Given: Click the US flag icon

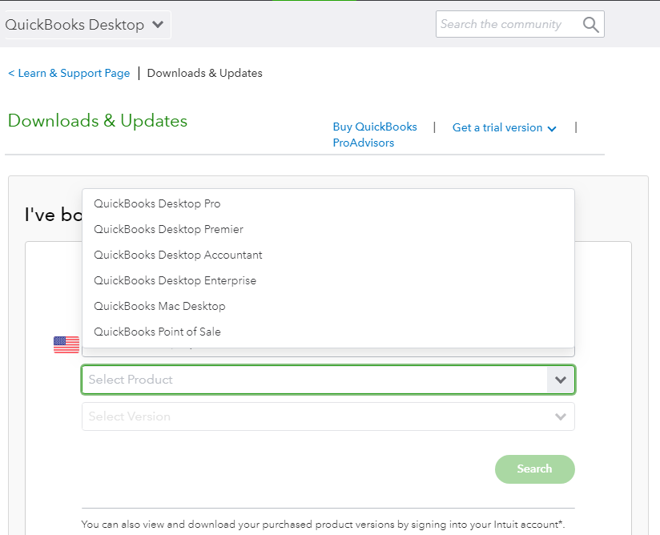Looking at the screenshot, I should coord(66,345).
